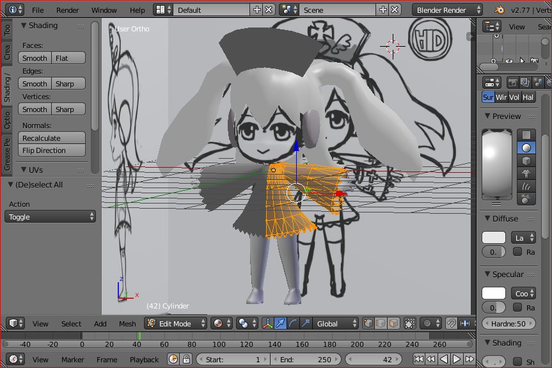
Task: Open the 3D View editor type selector
Action: tap(15, 323)
